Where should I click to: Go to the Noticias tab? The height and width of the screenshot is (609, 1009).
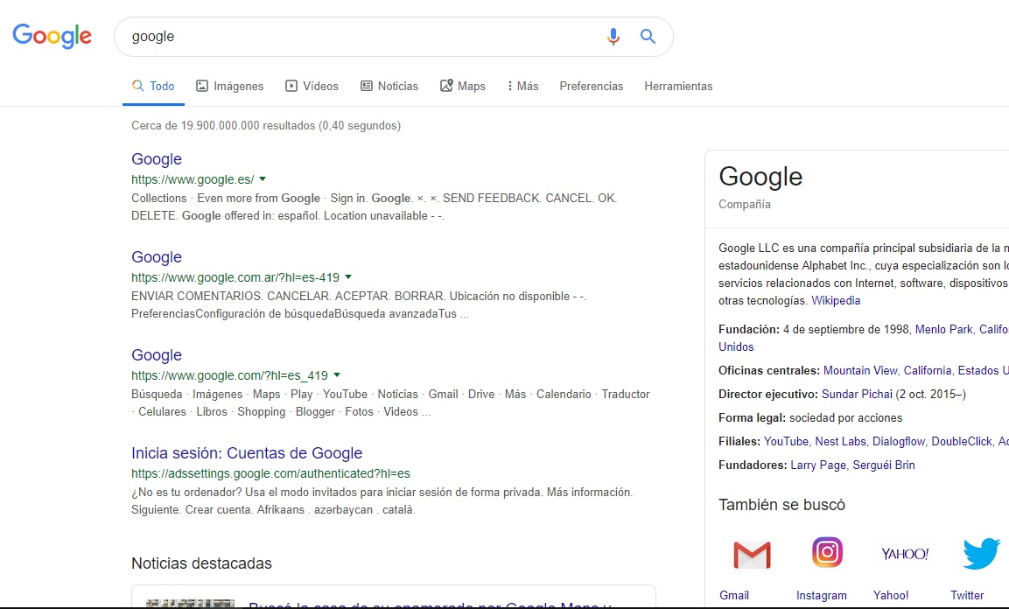pyautogui.click(x=389, y=86)
